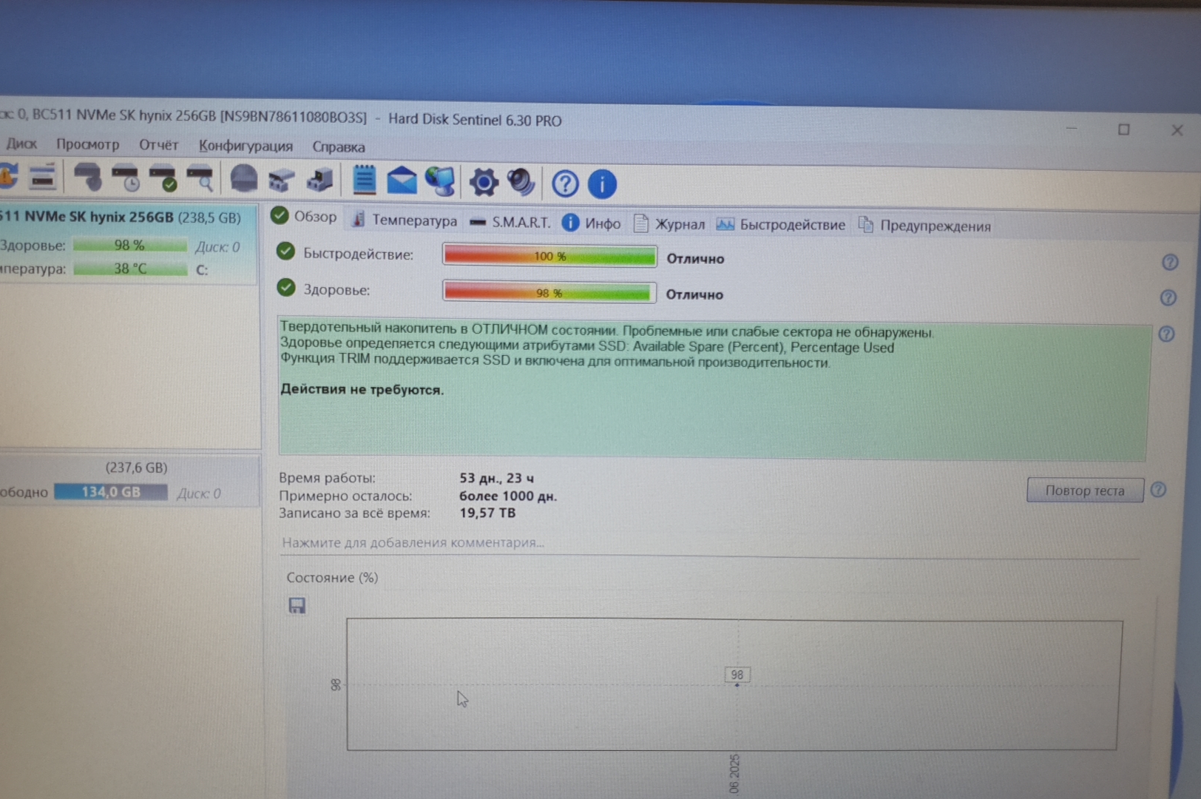
Task: Open the Конфигурация menu
Action: pyautogui.click(x=246, y=146)
